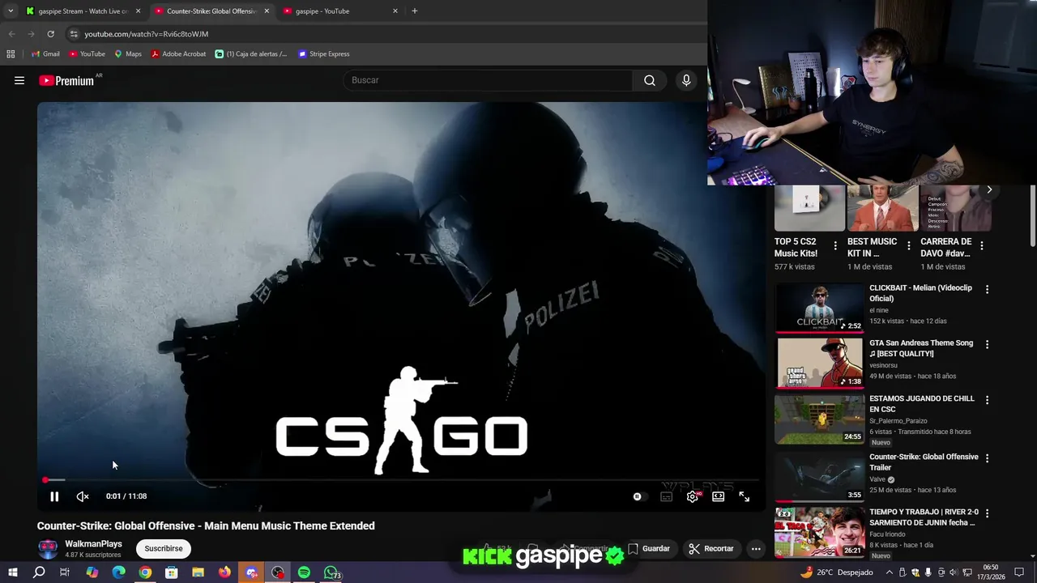Open options for TOP 5 CS2 Music Kits short
Screen dimensions: 1037x583
835,246
